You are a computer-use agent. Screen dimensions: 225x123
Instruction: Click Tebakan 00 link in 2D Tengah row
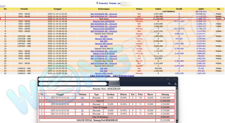(82, 104)
